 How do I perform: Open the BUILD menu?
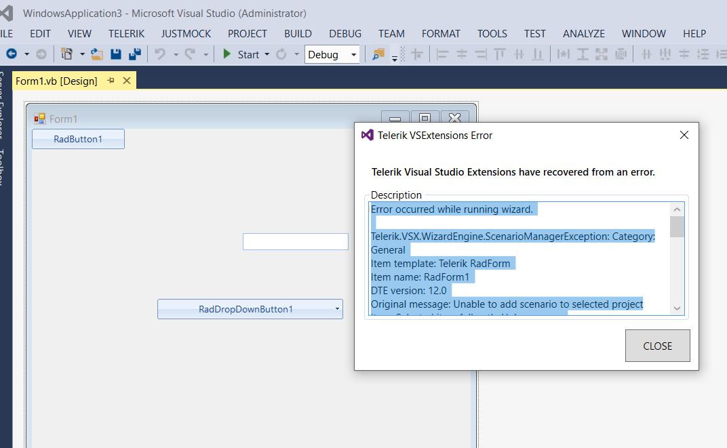(298, 34)
